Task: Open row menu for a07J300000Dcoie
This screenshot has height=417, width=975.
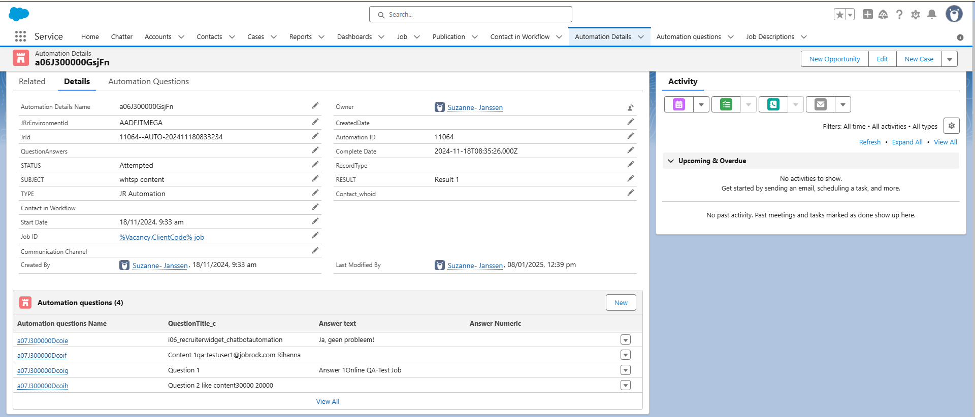Action: coord(626,340)
